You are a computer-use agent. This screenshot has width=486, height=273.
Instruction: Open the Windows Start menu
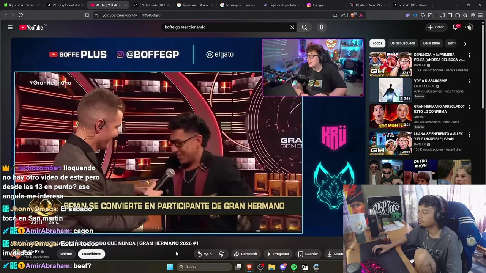[x=170, y=267]
